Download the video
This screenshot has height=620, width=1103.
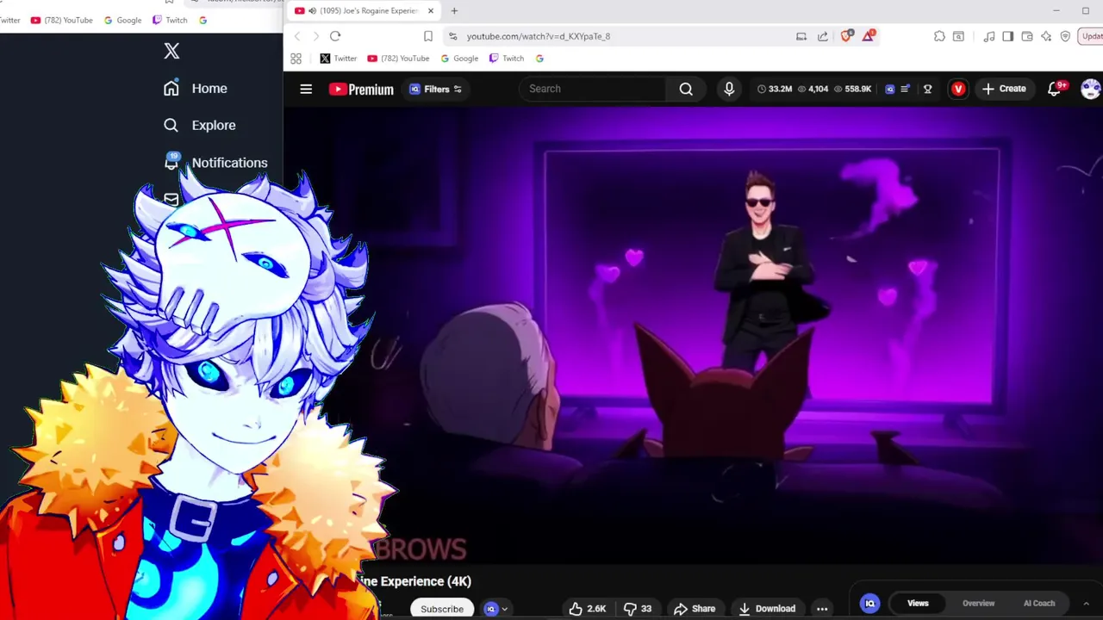coord(767,609)
